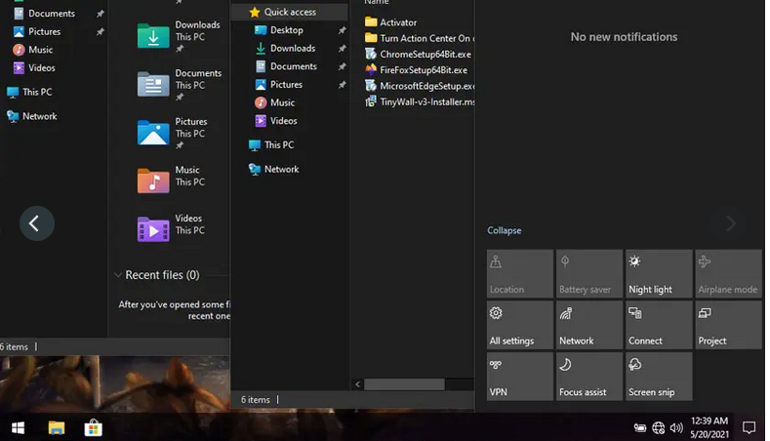Image resolution: width=770 pixels, height=441 pixels.
Task: Click the round back arrow button
Action: [x=36, y=223]
